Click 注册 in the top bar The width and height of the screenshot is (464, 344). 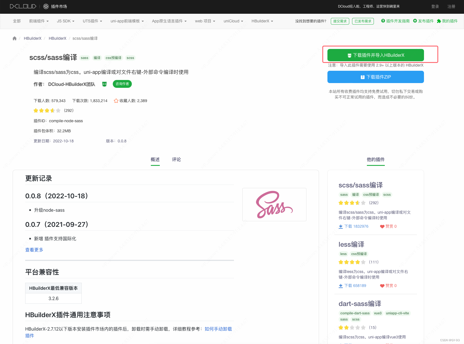coord(451,6)
